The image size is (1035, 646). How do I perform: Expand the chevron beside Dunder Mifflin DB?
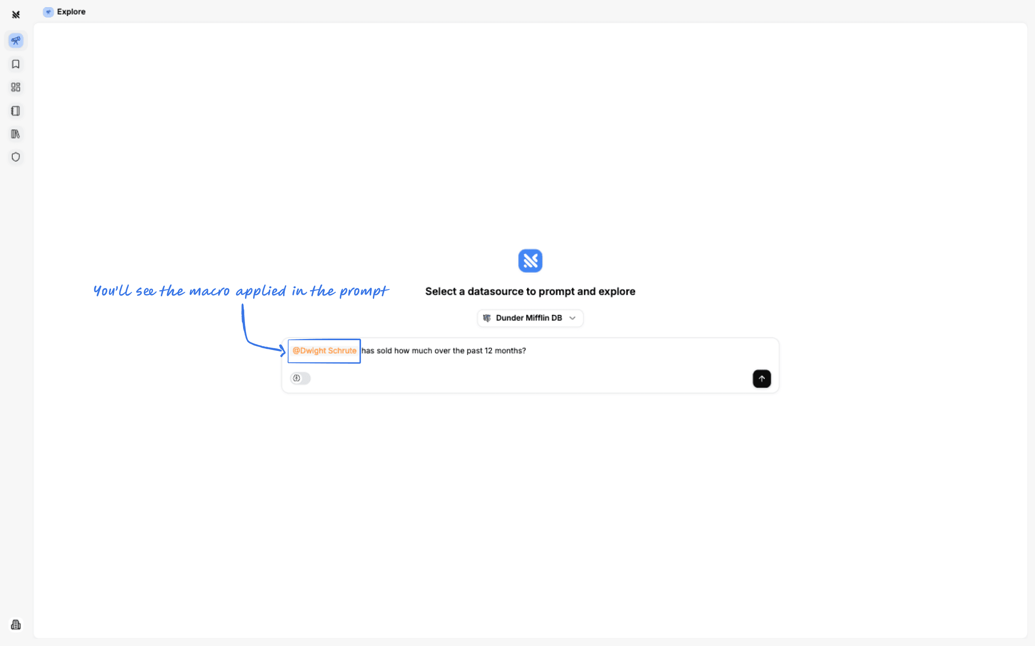(x=572, y=318)
